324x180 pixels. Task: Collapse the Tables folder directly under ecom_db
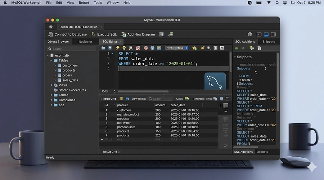51,60
